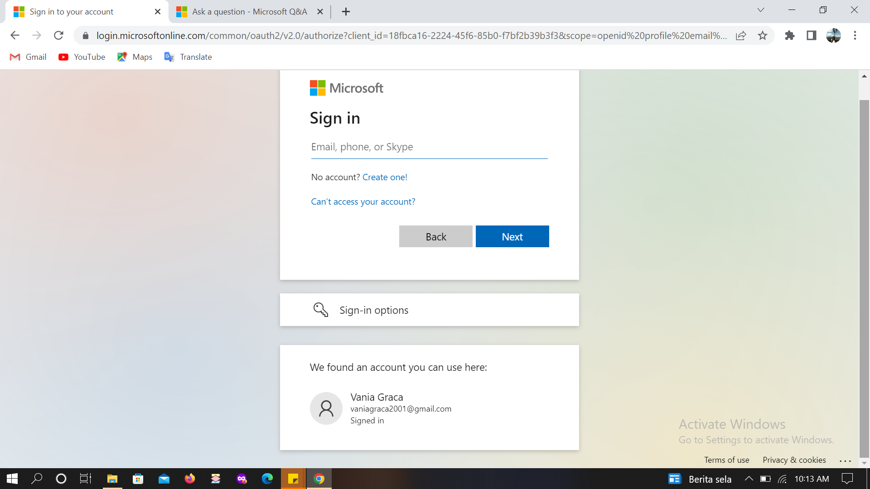Open the footer ellipsis more options
Viewport: 870px width, 489px height.
845,460
